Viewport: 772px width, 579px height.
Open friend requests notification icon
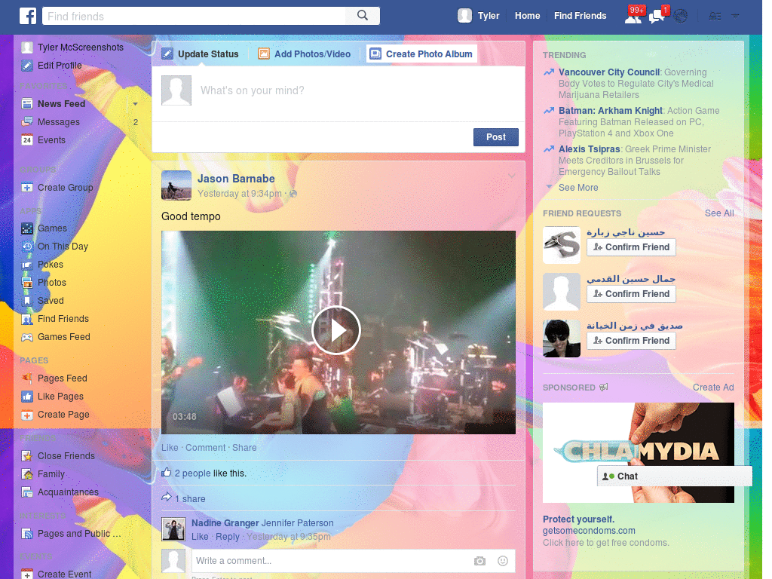pos(633,17)
